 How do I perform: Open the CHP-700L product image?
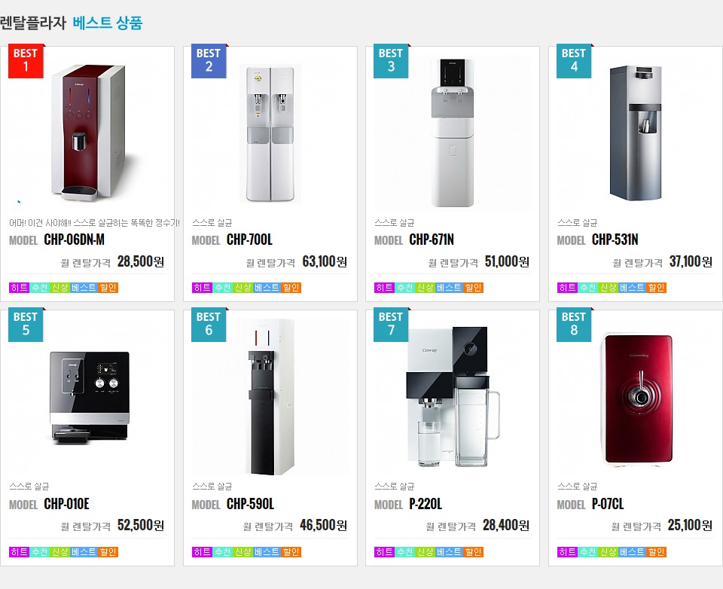[270, 134]
